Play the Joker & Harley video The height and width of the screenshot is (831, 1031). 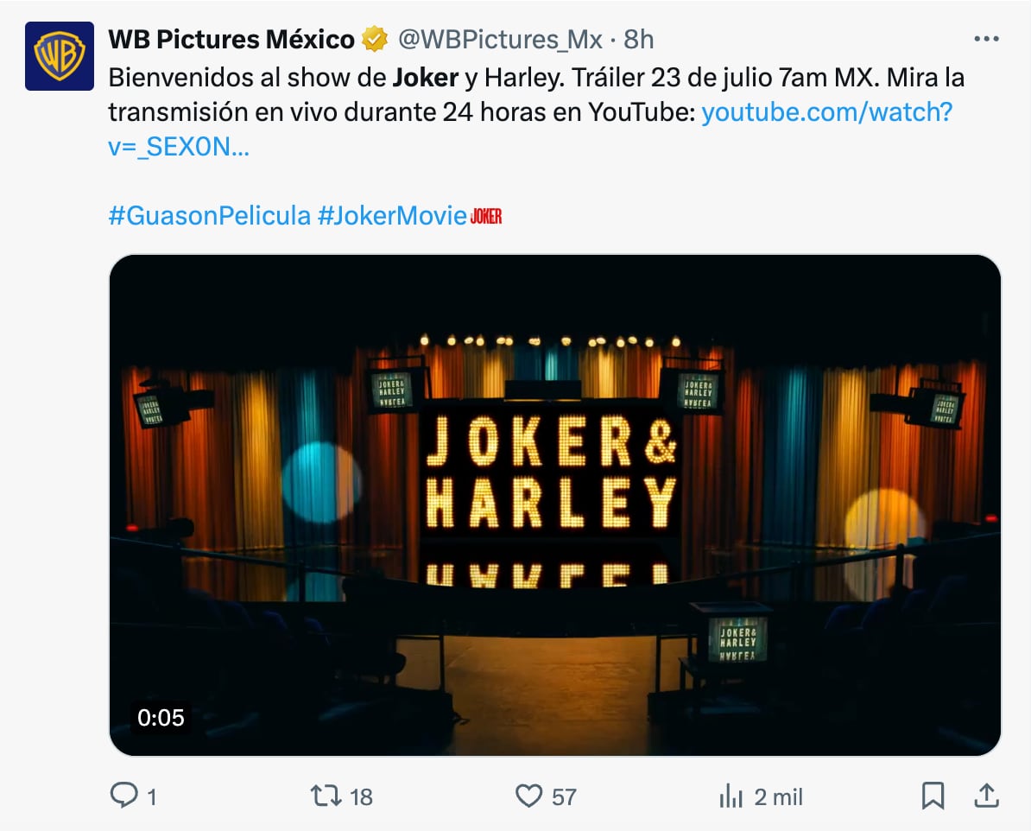point(554,505)
